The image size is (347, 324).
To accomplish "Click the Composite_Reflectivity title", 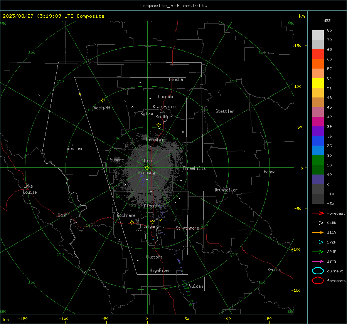I will (173, 6).
